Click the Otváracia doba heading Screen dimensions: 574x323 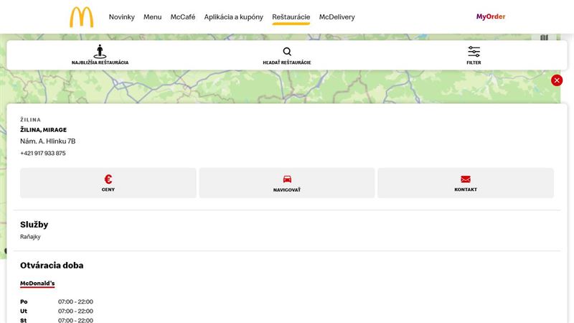click(x=52, y=265)
